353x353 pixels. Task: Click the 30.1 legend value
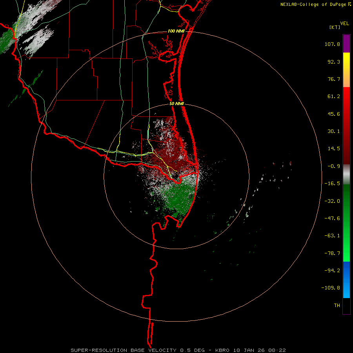334,131
